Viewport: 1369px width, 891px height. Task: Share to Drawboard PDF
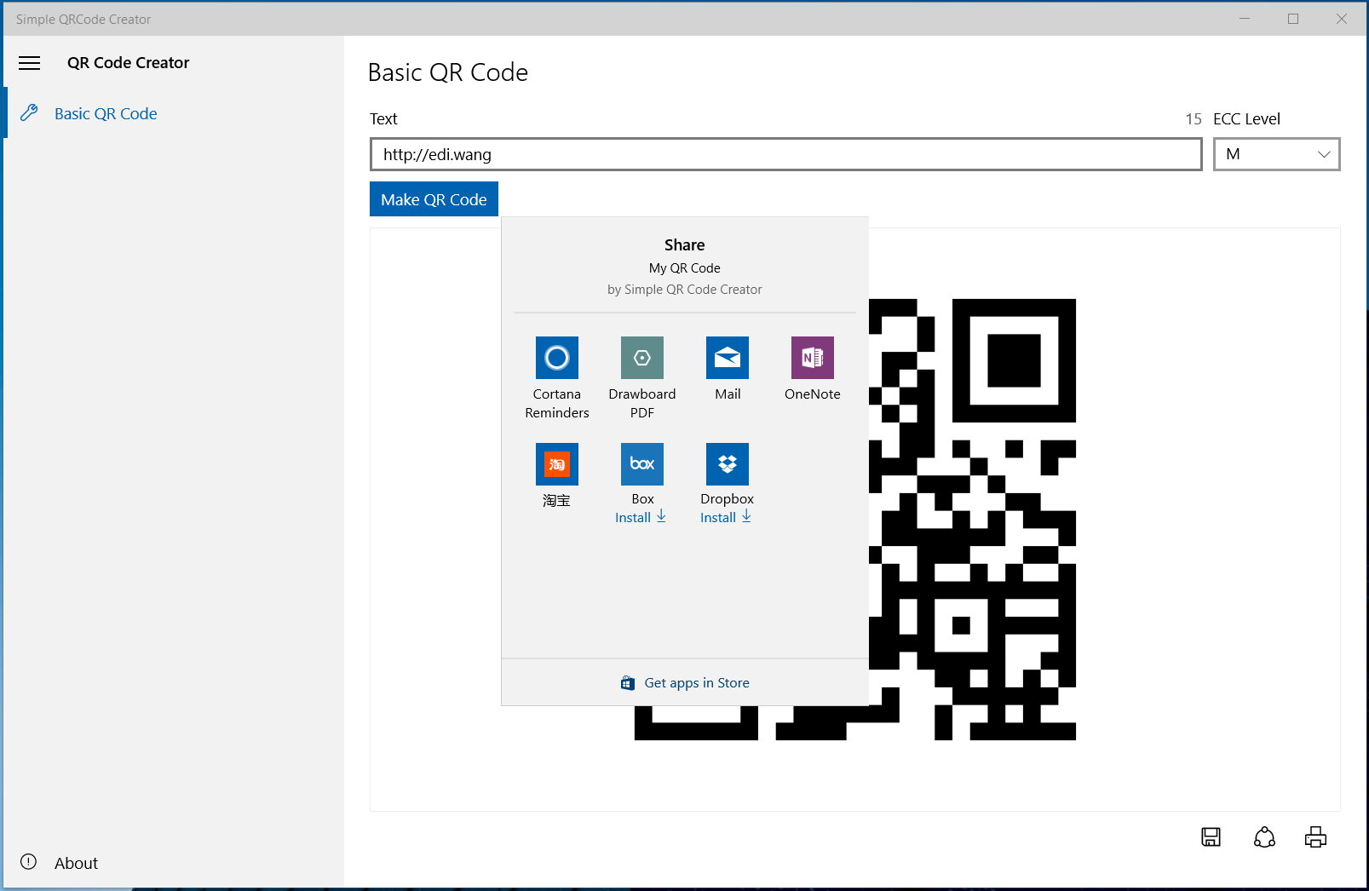[x=642, y=378]
